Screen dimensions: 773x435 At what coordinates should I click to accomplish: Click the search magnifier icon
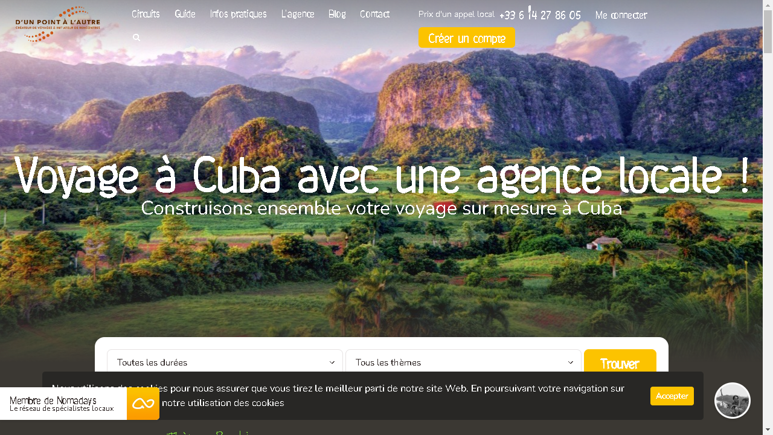coord(136,37)
